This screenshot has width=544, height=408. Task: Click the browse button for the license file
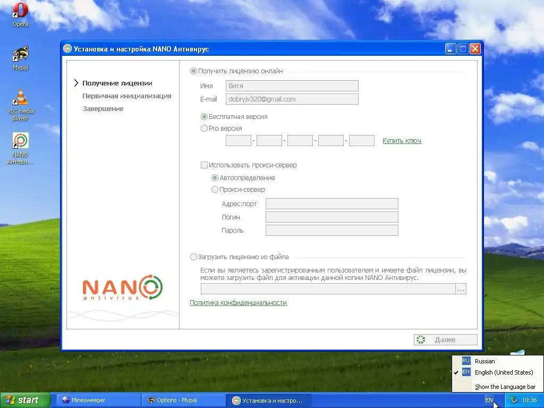461,288
